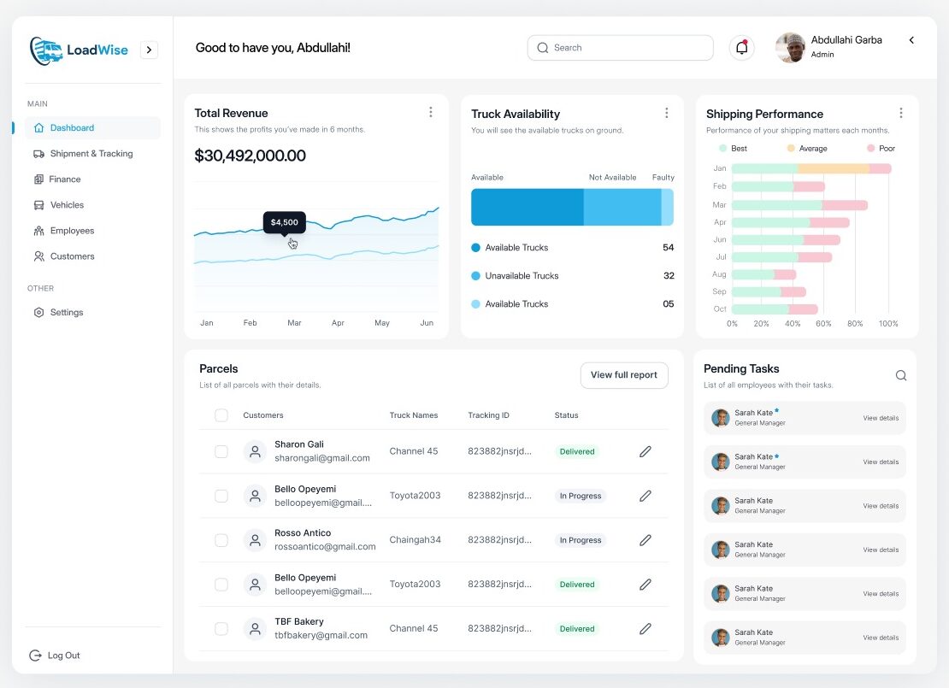
Task: Tick the checkbox beside Rosso Antico
Action: click(221, 540)
